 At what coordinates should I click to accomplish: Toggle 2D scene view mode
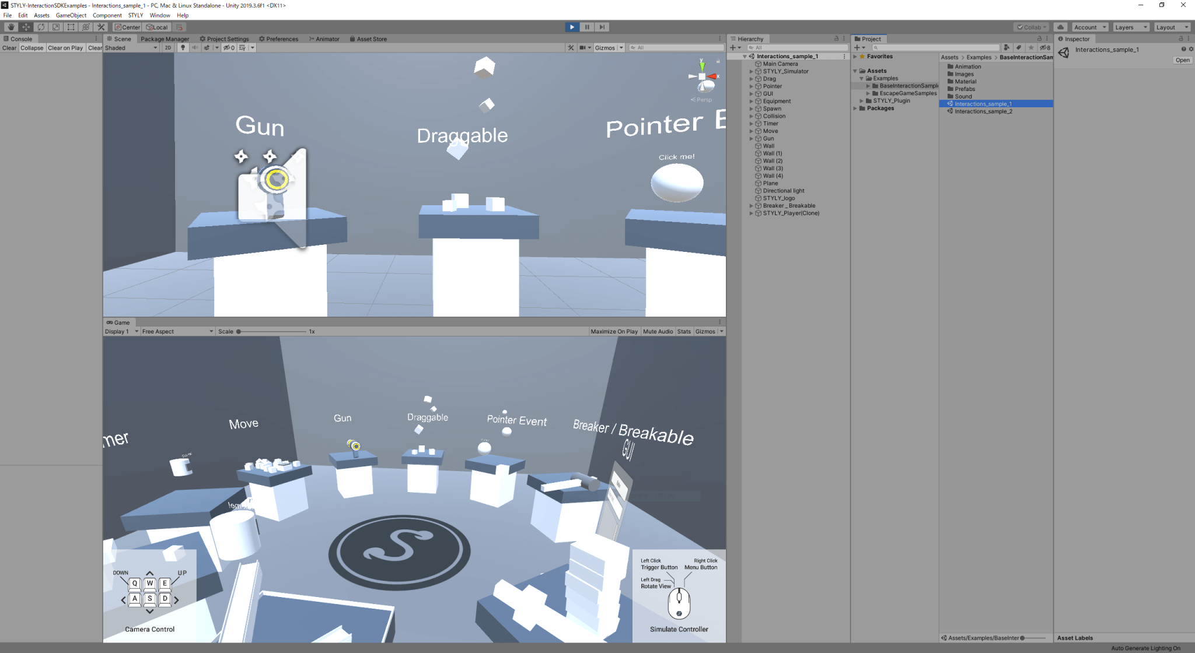[168, 48]
